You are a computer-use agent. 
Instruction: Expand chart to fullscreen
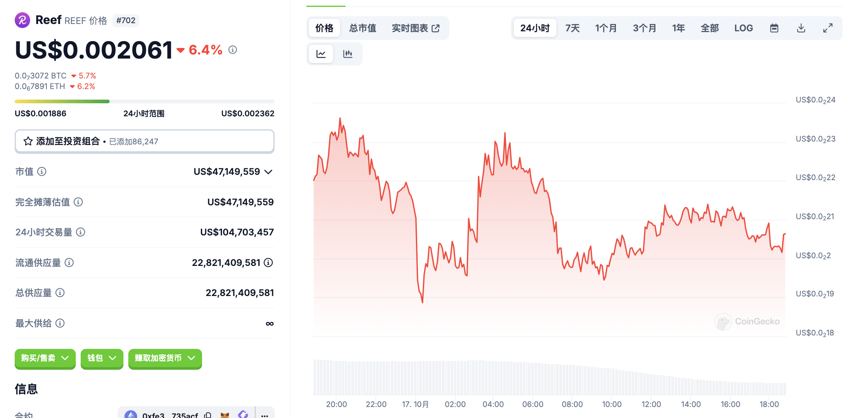(827, 28)
